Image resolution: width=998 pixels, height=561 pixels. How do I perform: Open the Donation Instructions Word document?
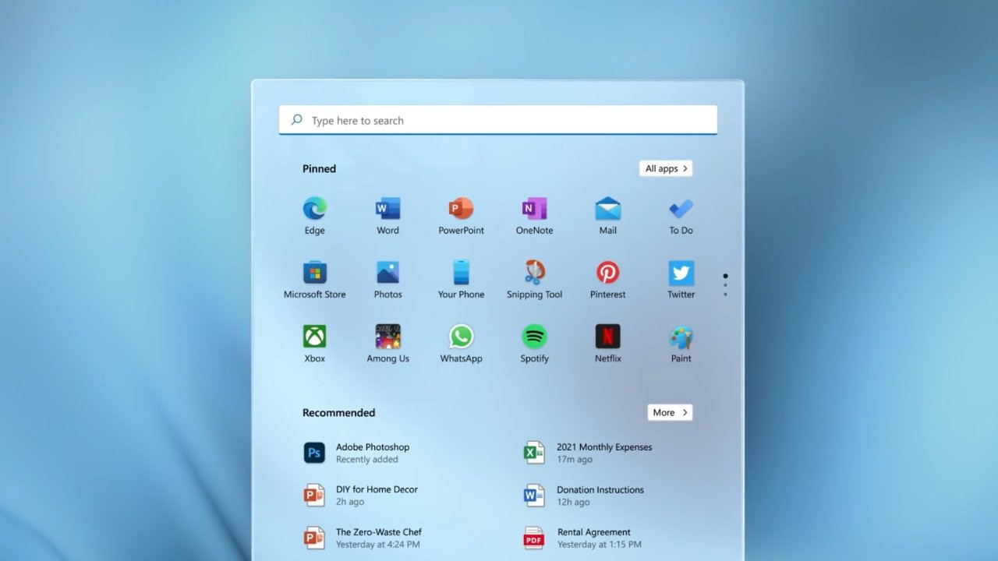pos(600,496)
